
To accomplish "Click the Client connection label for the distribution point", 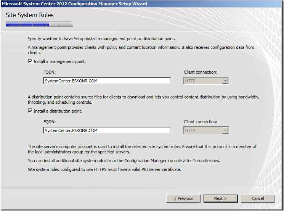I will (x=201, y=122).
